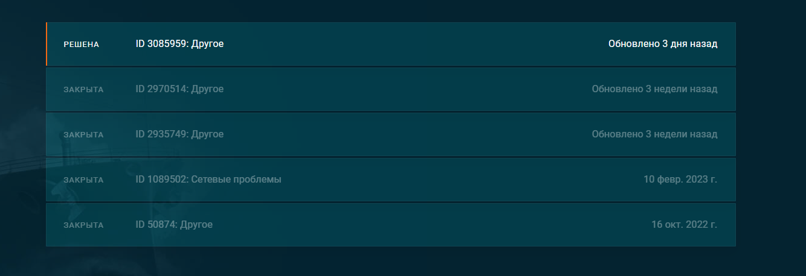The width and height of the screenshot is (806, 276).
Task: Click update time of ticket 2970514
Action: pyautogui.click(x=654, y=89)
